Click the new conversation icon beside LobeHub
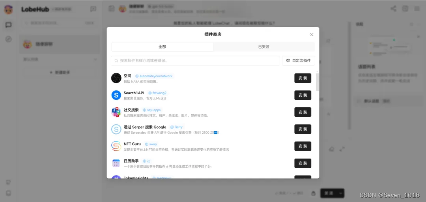Viewport: 426px width, 202px height. [93, 9]
